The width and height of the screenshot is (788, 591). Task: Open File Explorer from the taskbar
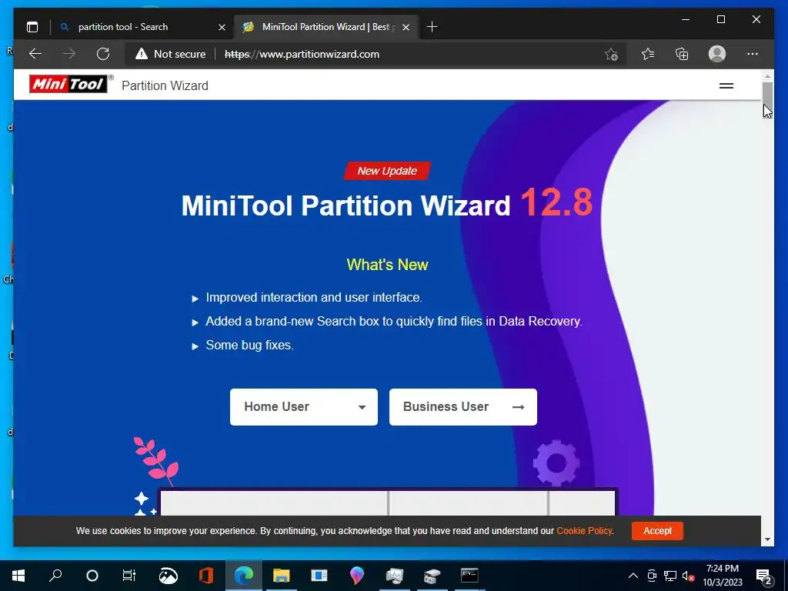pyautogui.click(x=282, y=576)
